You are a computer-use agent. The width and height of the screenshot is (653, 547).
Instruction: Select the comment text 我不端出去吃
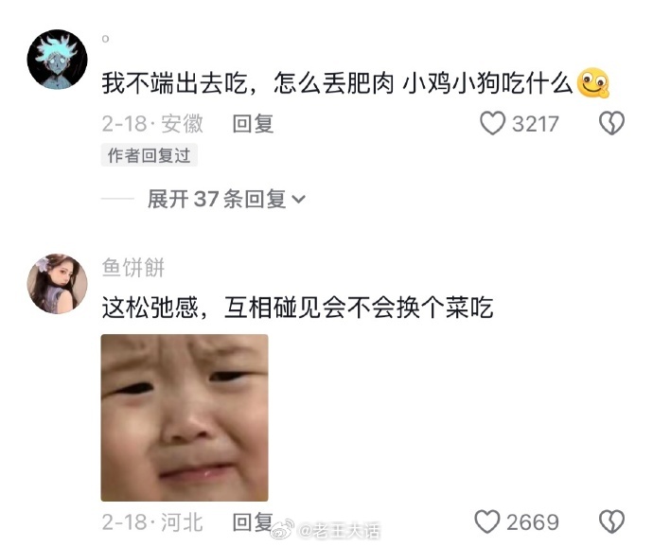click(175, 83)
